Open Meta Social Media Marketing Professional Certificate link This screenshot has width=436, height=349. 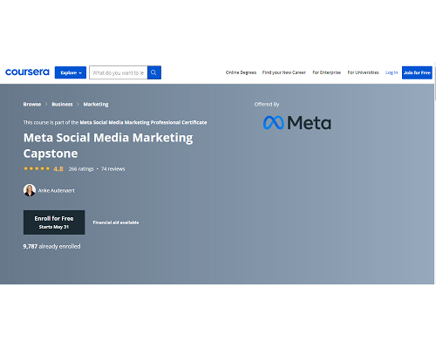click(143, 122)
